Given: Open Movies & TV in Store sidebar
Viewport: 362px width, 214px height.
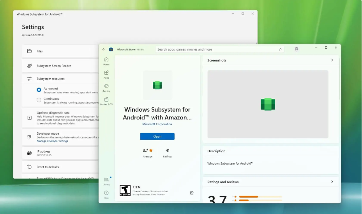Looking at the screenshot, I should pos(106,101).
